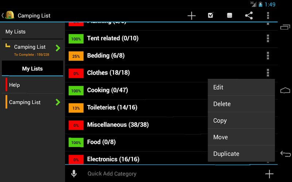Tap the microphone voice input icon
This screenshot has width=292, height=182.
74,174
